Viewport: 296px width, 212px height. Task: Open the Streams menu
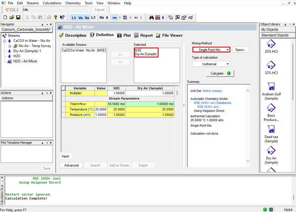tap(33, 3)
